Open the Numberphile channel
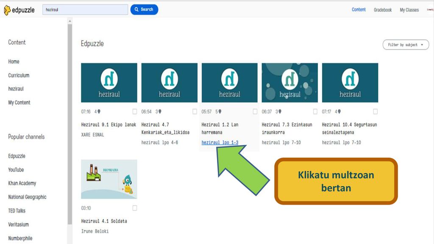Screen dimensions: 434x244 (20, 238)
